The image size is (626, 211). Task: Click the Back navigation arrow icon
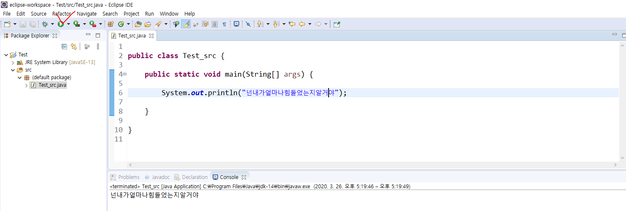(302, 24)
